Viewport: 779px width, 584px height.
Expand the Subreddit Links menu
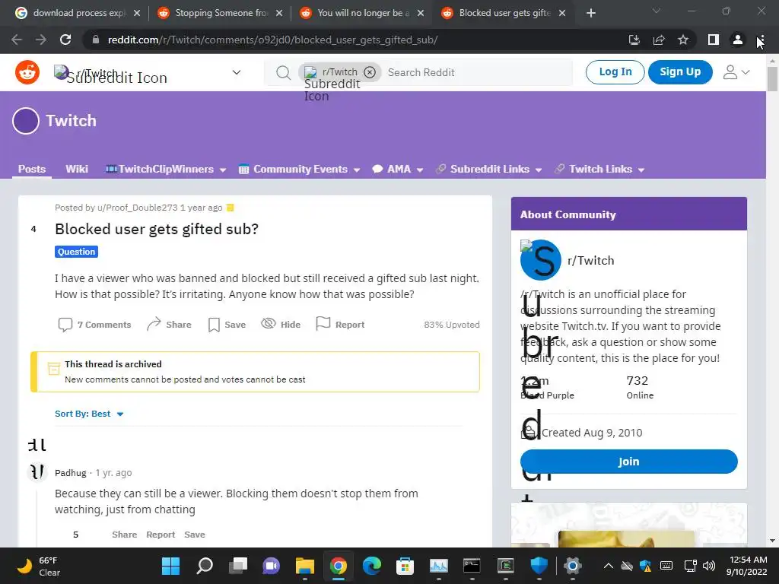tap(489, 170)
